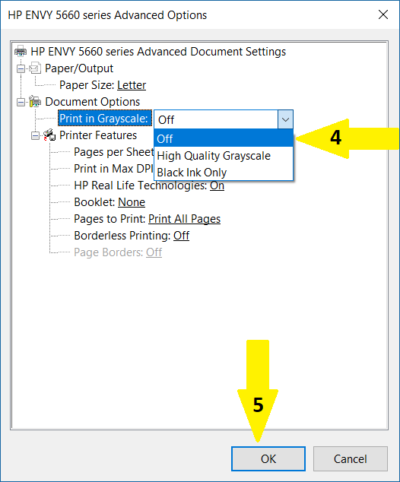Screen dimensions: 400x482
Task: Open the Print in Grayscale dropdown arrow
Action: 285,119
